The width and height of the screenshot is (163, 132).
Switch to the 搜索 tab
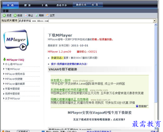[27, 5]
